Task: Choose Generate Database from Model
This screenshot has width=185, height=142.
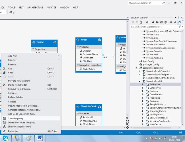Action: click(x=31, y=110)
